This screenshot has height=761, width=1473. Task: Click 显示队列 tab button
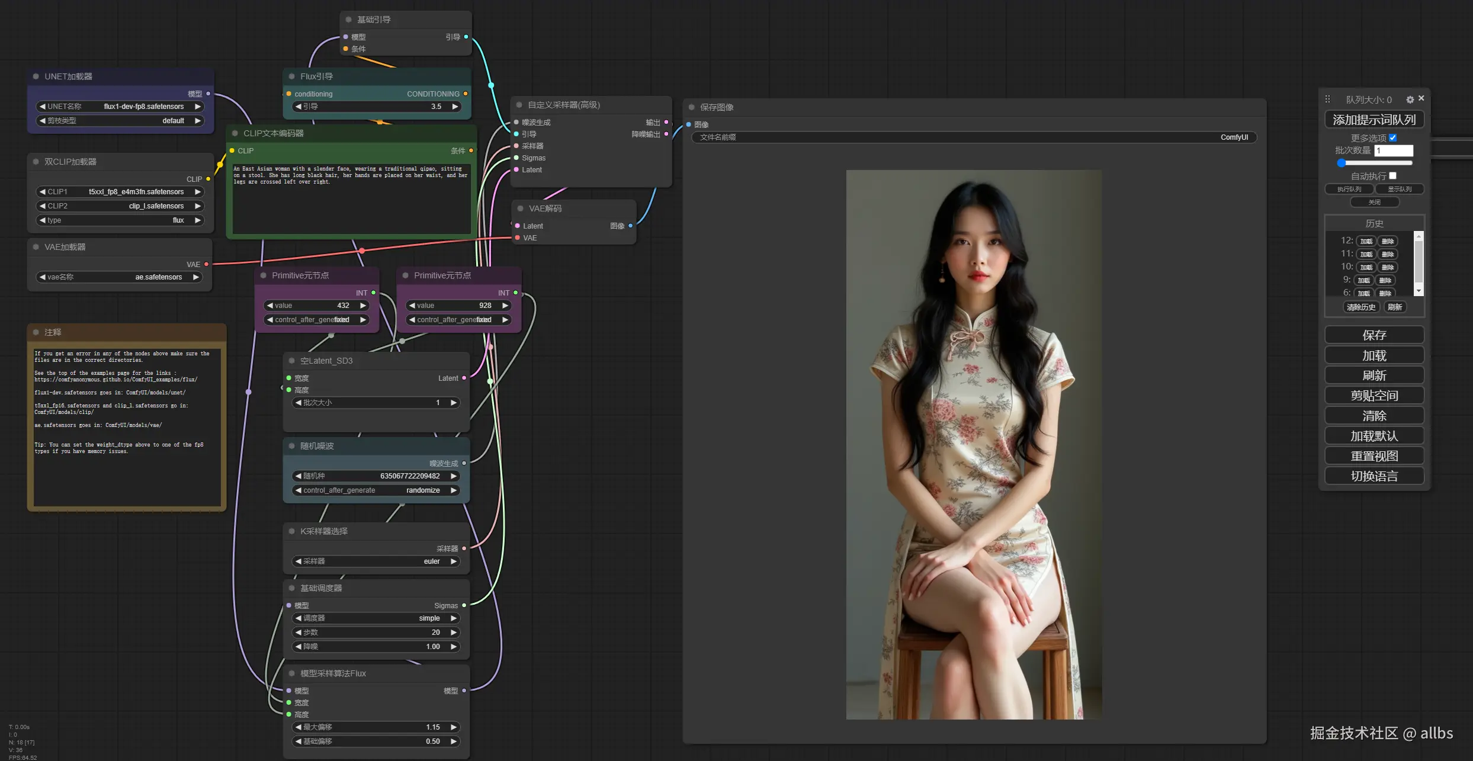tap(1399, 190)
